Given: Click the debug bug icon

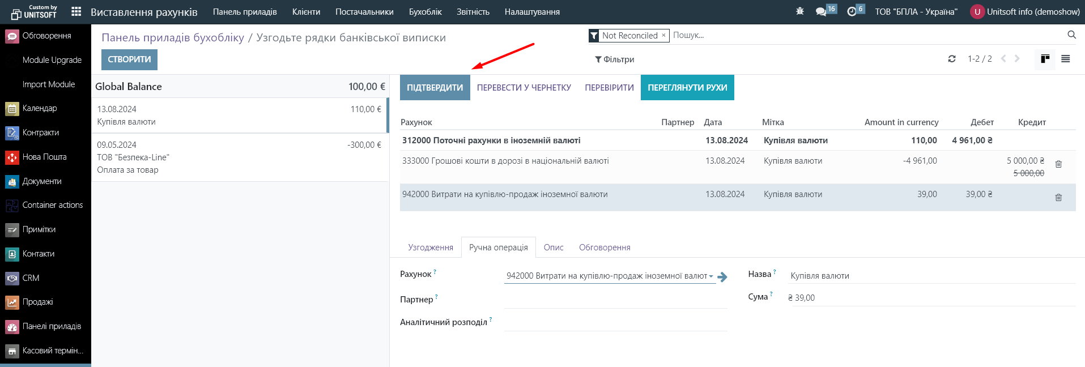Looking at the screenshot, I should (799, 11).
